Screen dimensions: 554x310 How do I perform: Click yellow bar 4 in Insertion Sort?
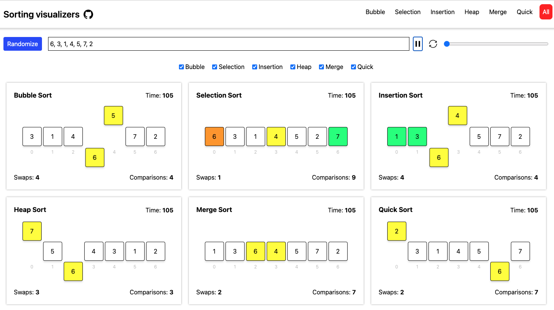coord(457,116)
